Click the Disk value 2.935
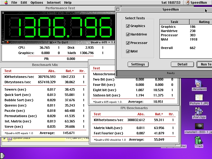This screenshot has height=159, width=212. pos(89,48)
